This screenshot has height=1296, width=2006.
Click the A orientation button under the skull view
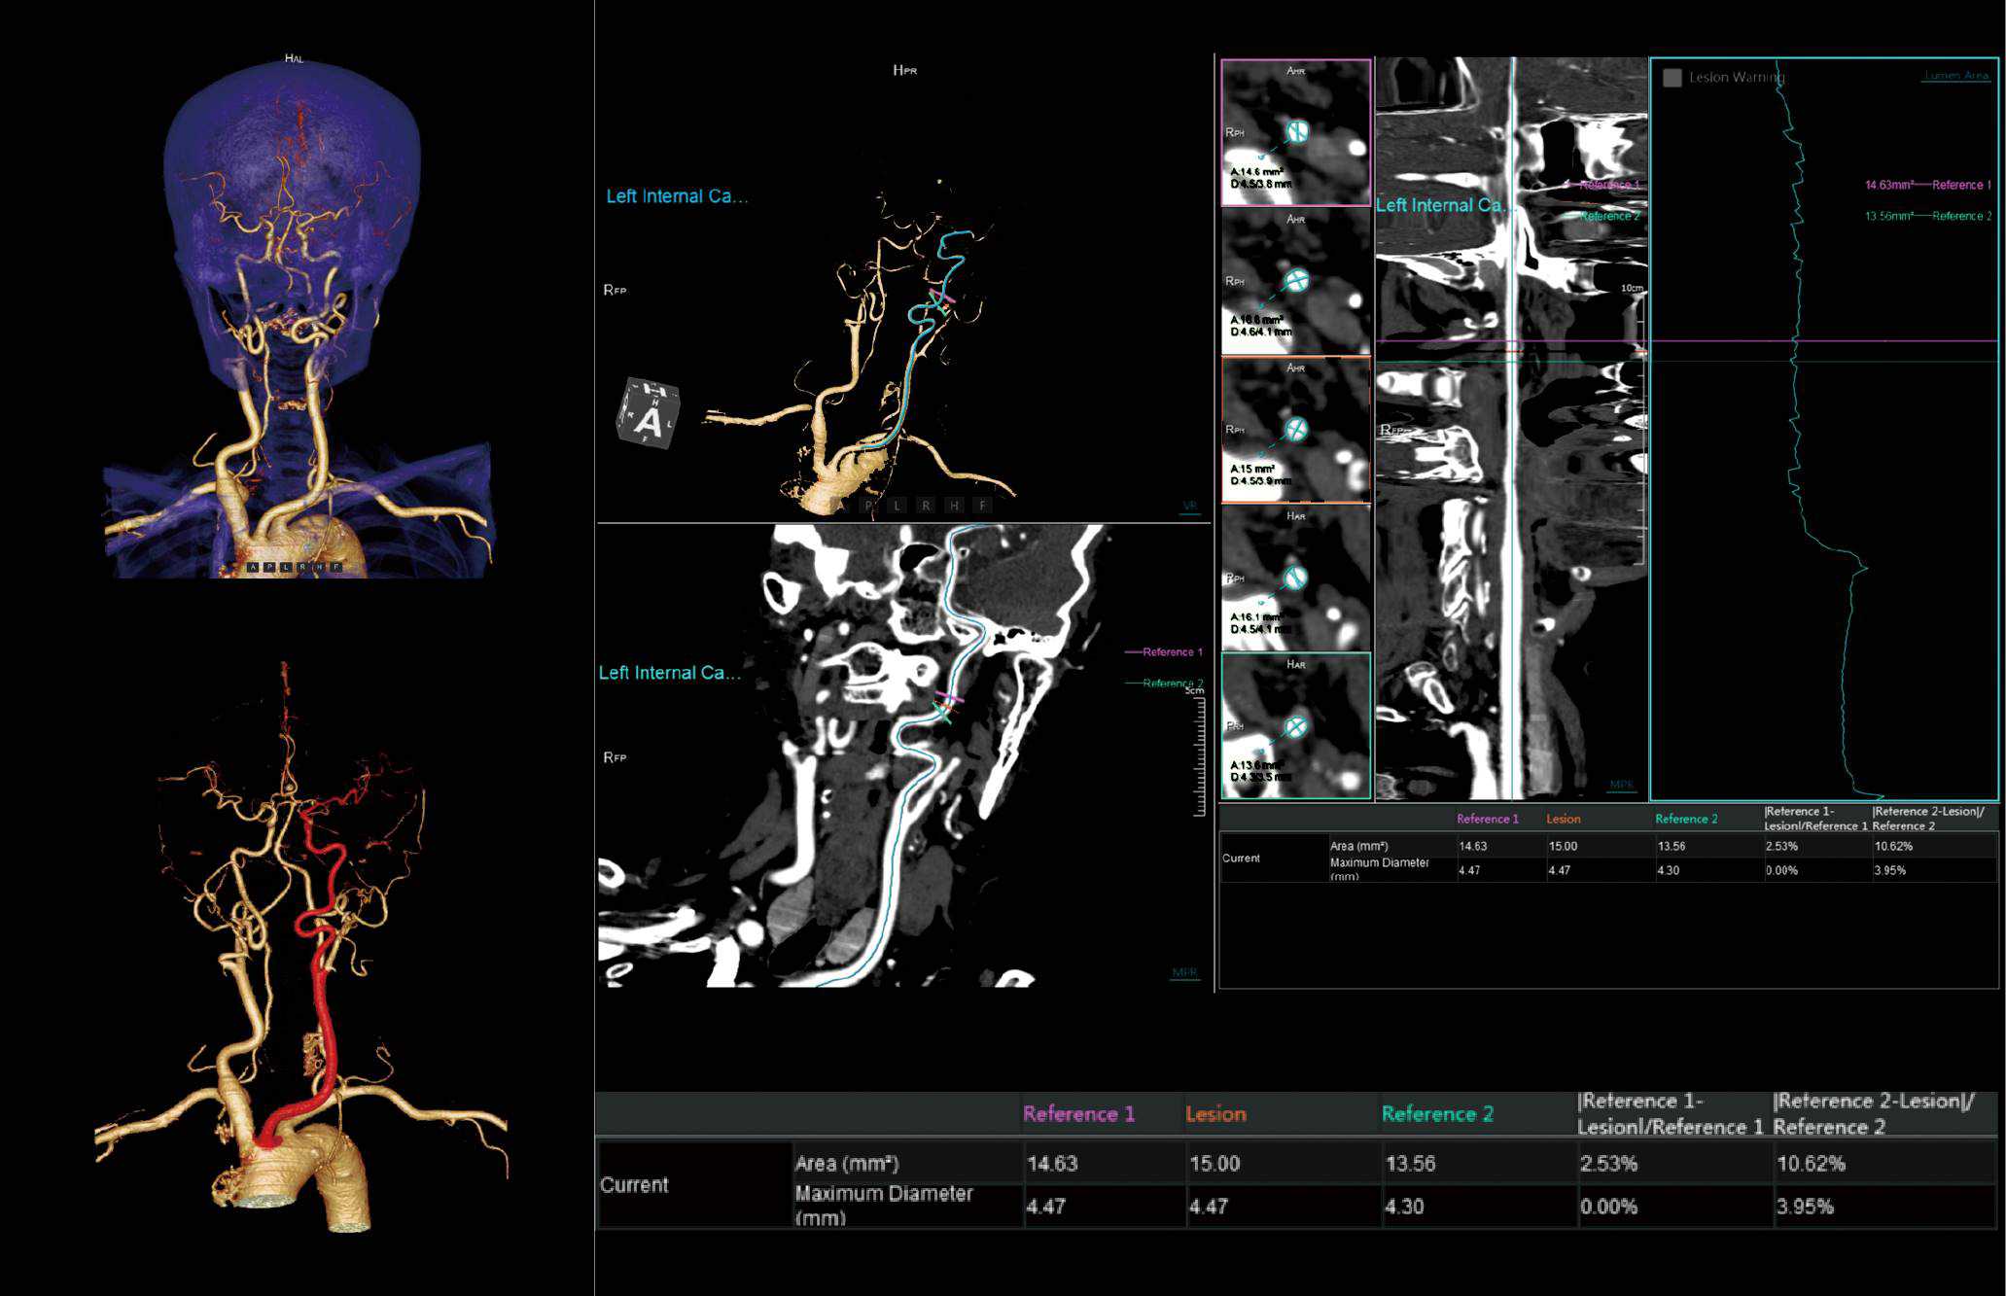click(254, 567)
